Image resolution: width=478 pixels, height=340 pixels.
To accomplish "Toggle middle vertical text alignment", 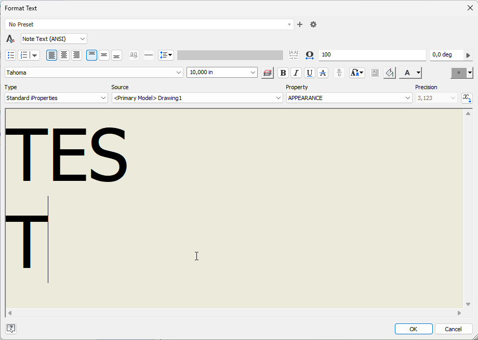I will coord(104,55).
